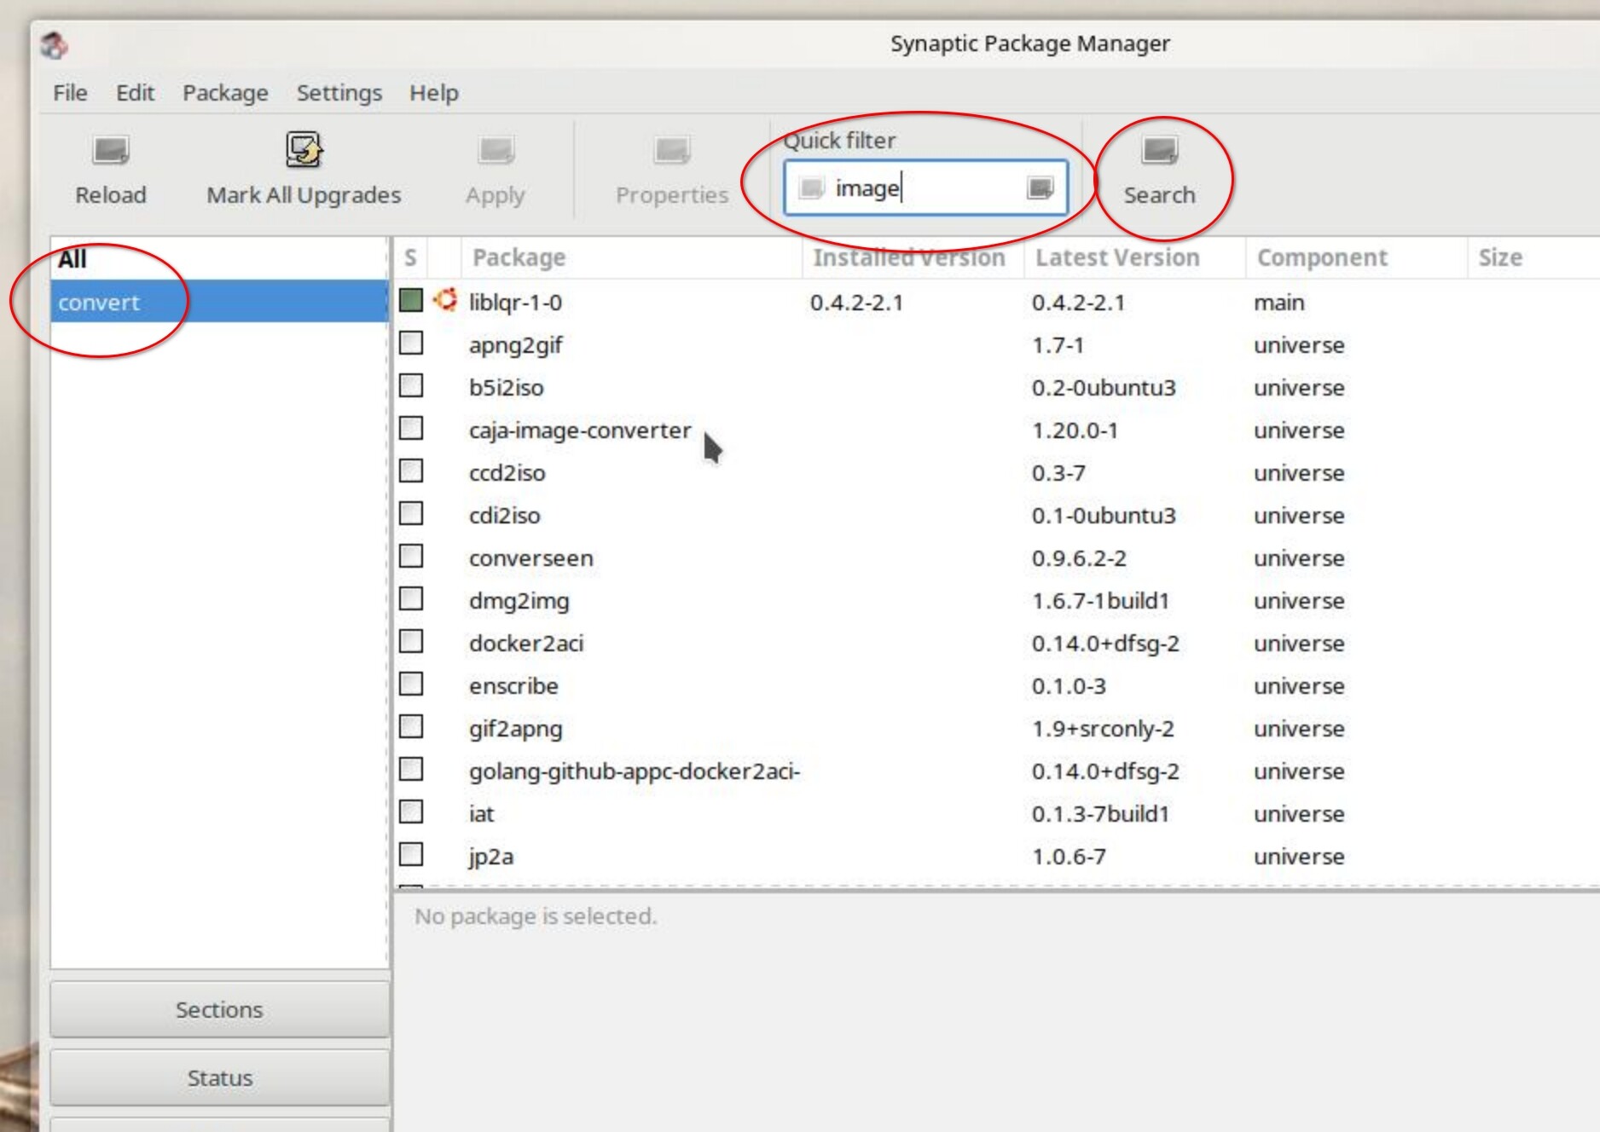Image resolution: width=1600 pixels, height=1132 pixels.
Task: Toggle the status box for liblqr-1-0
Action: [x=411, y=300]
